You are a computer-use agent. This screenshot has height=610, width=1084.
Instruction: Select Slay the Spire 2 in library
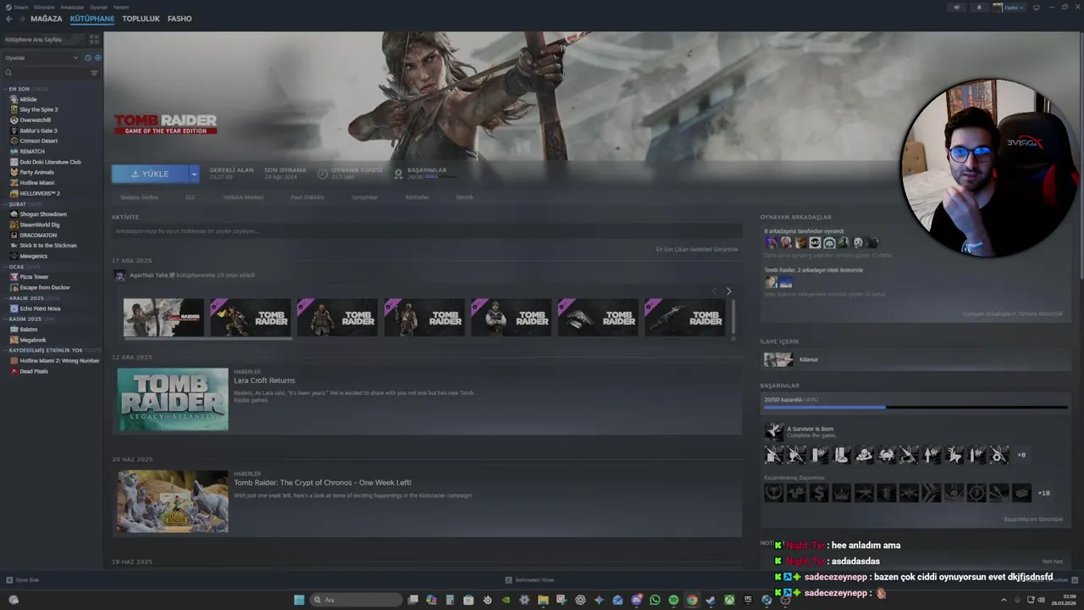tap(38, 109)
